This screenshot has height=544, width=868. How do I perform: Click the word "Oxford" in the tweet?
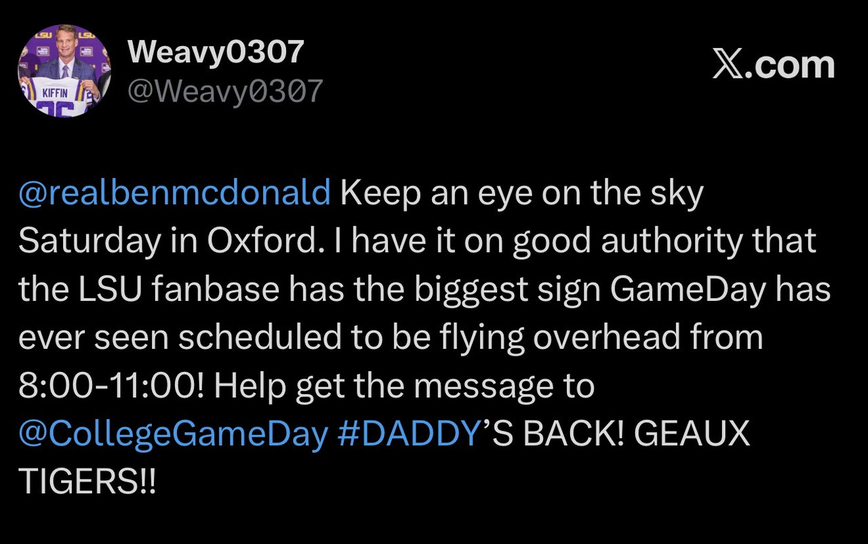click(261, 242)
